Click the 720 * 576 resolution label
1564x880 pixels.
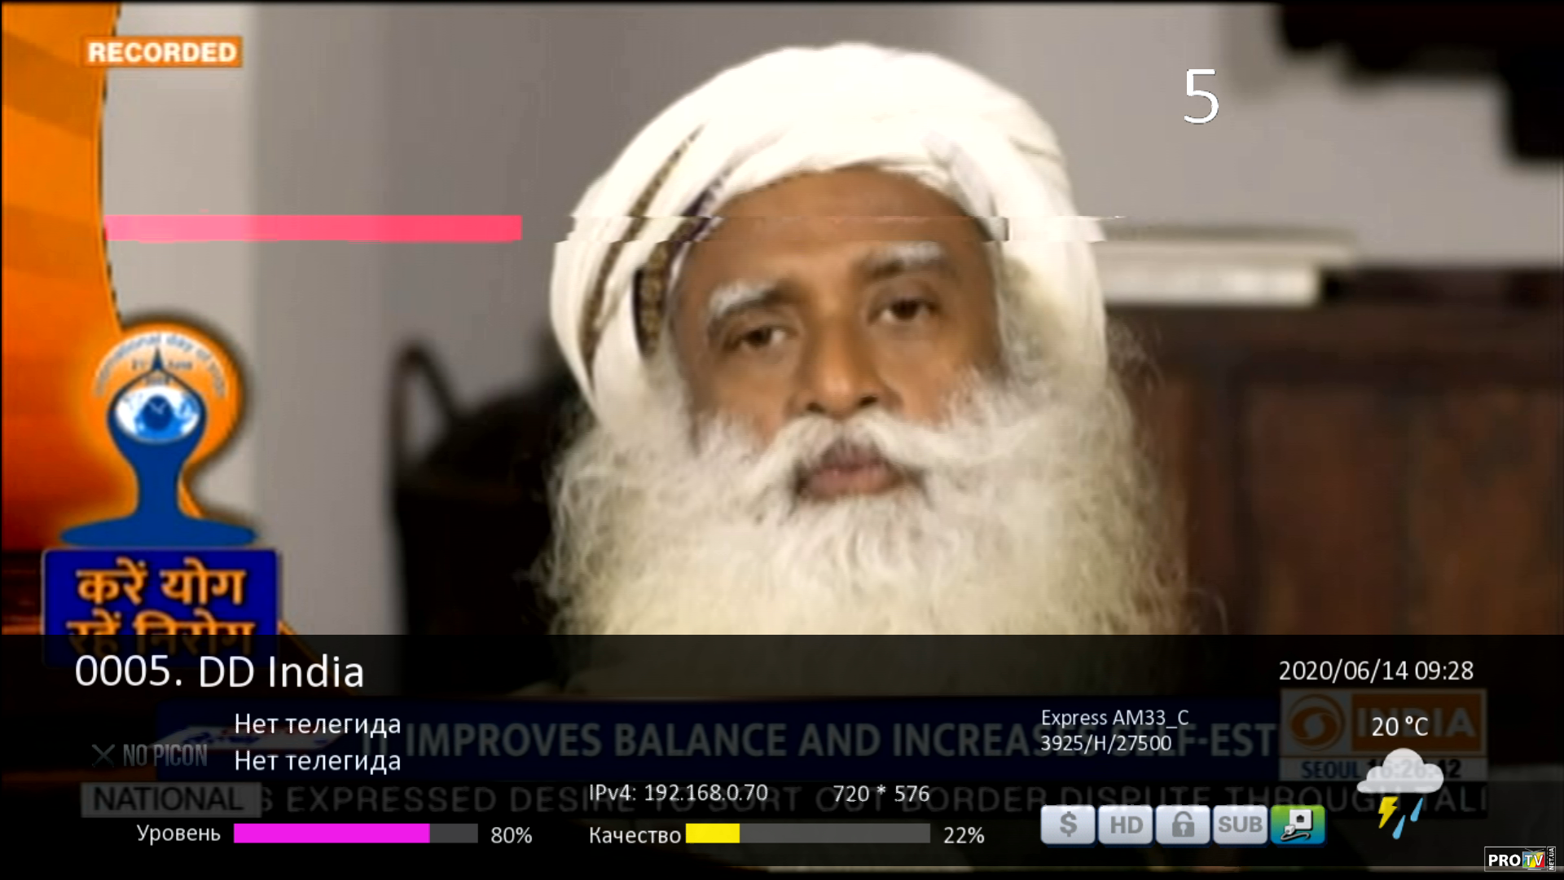click(881, 794)
